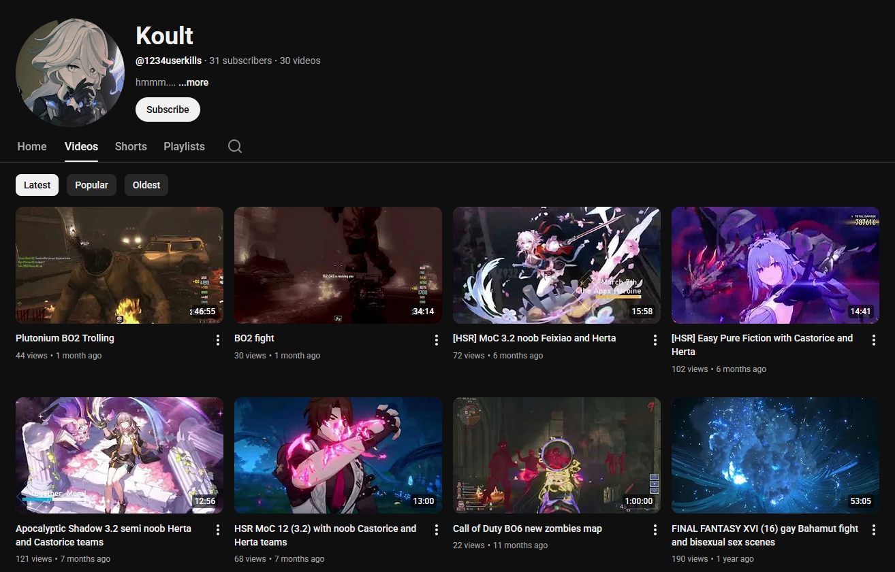Viewport: 895px width, 572px height.
Task: Open options for HSR MoC 12 video
Action: pyautogui.click(x=437, y=531)
